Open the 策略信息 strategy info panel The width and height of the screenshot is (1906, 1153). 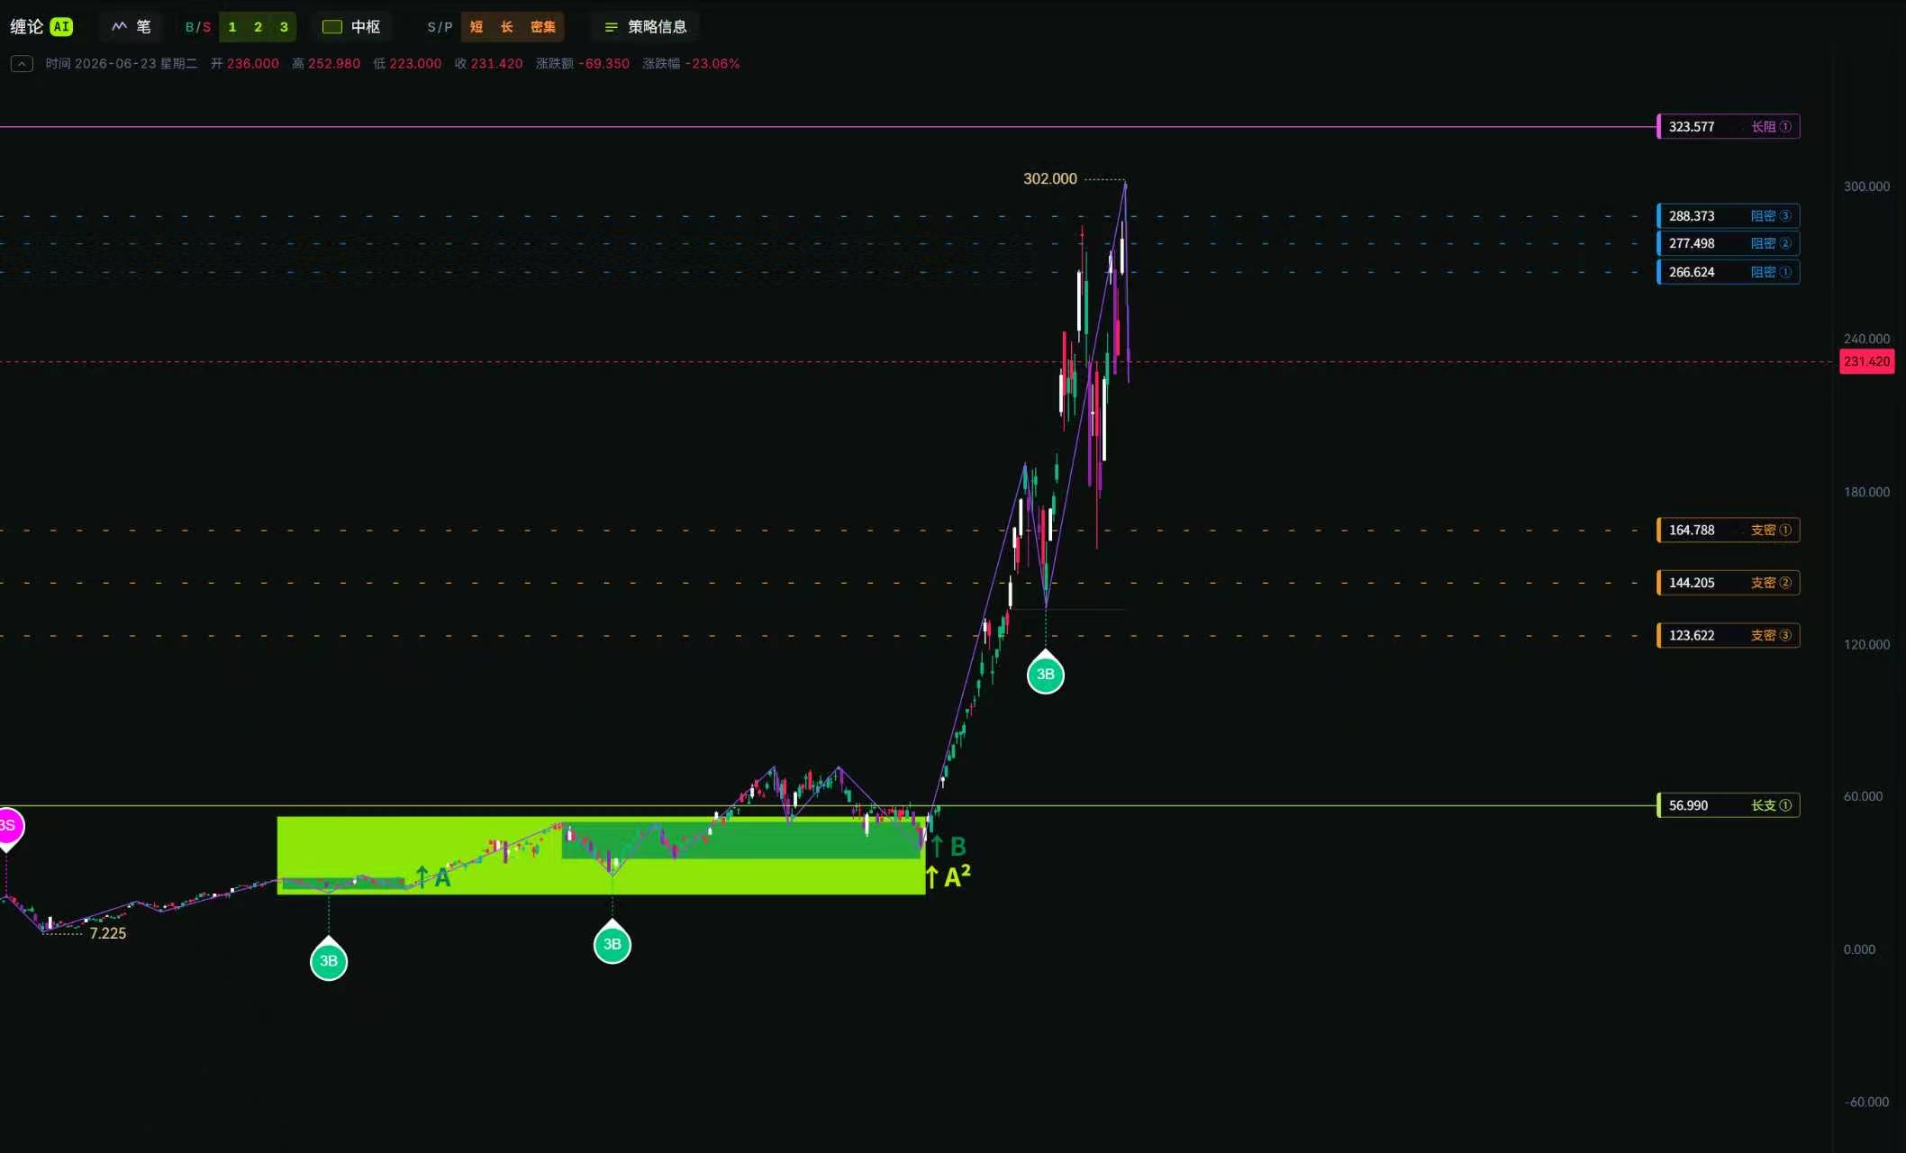coord(645,27)
